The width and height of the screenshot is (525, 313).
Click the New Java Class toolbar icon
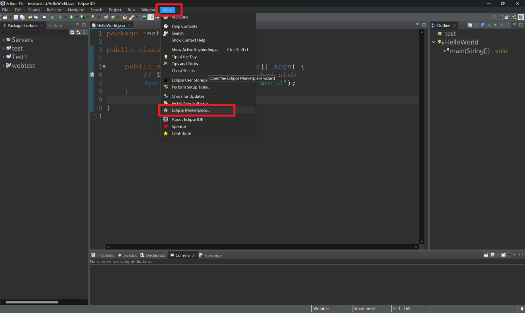(x=113, y=17)
